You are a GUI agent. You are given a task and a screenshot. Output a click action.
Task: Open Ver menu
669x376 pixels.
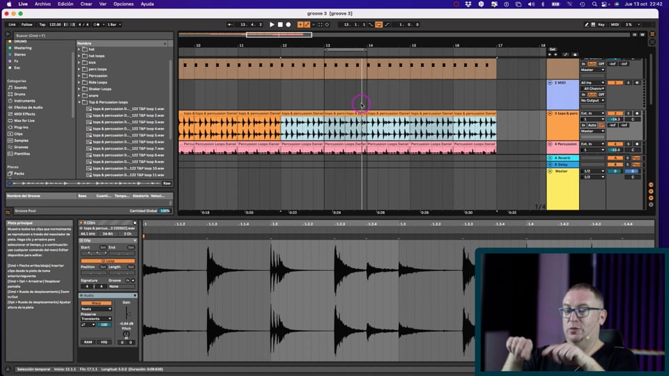(103, 4)
